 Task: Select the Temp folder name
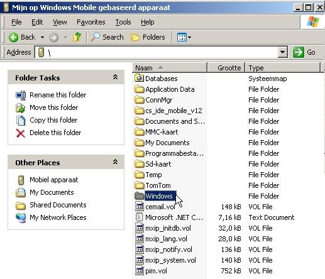(153, 175)
